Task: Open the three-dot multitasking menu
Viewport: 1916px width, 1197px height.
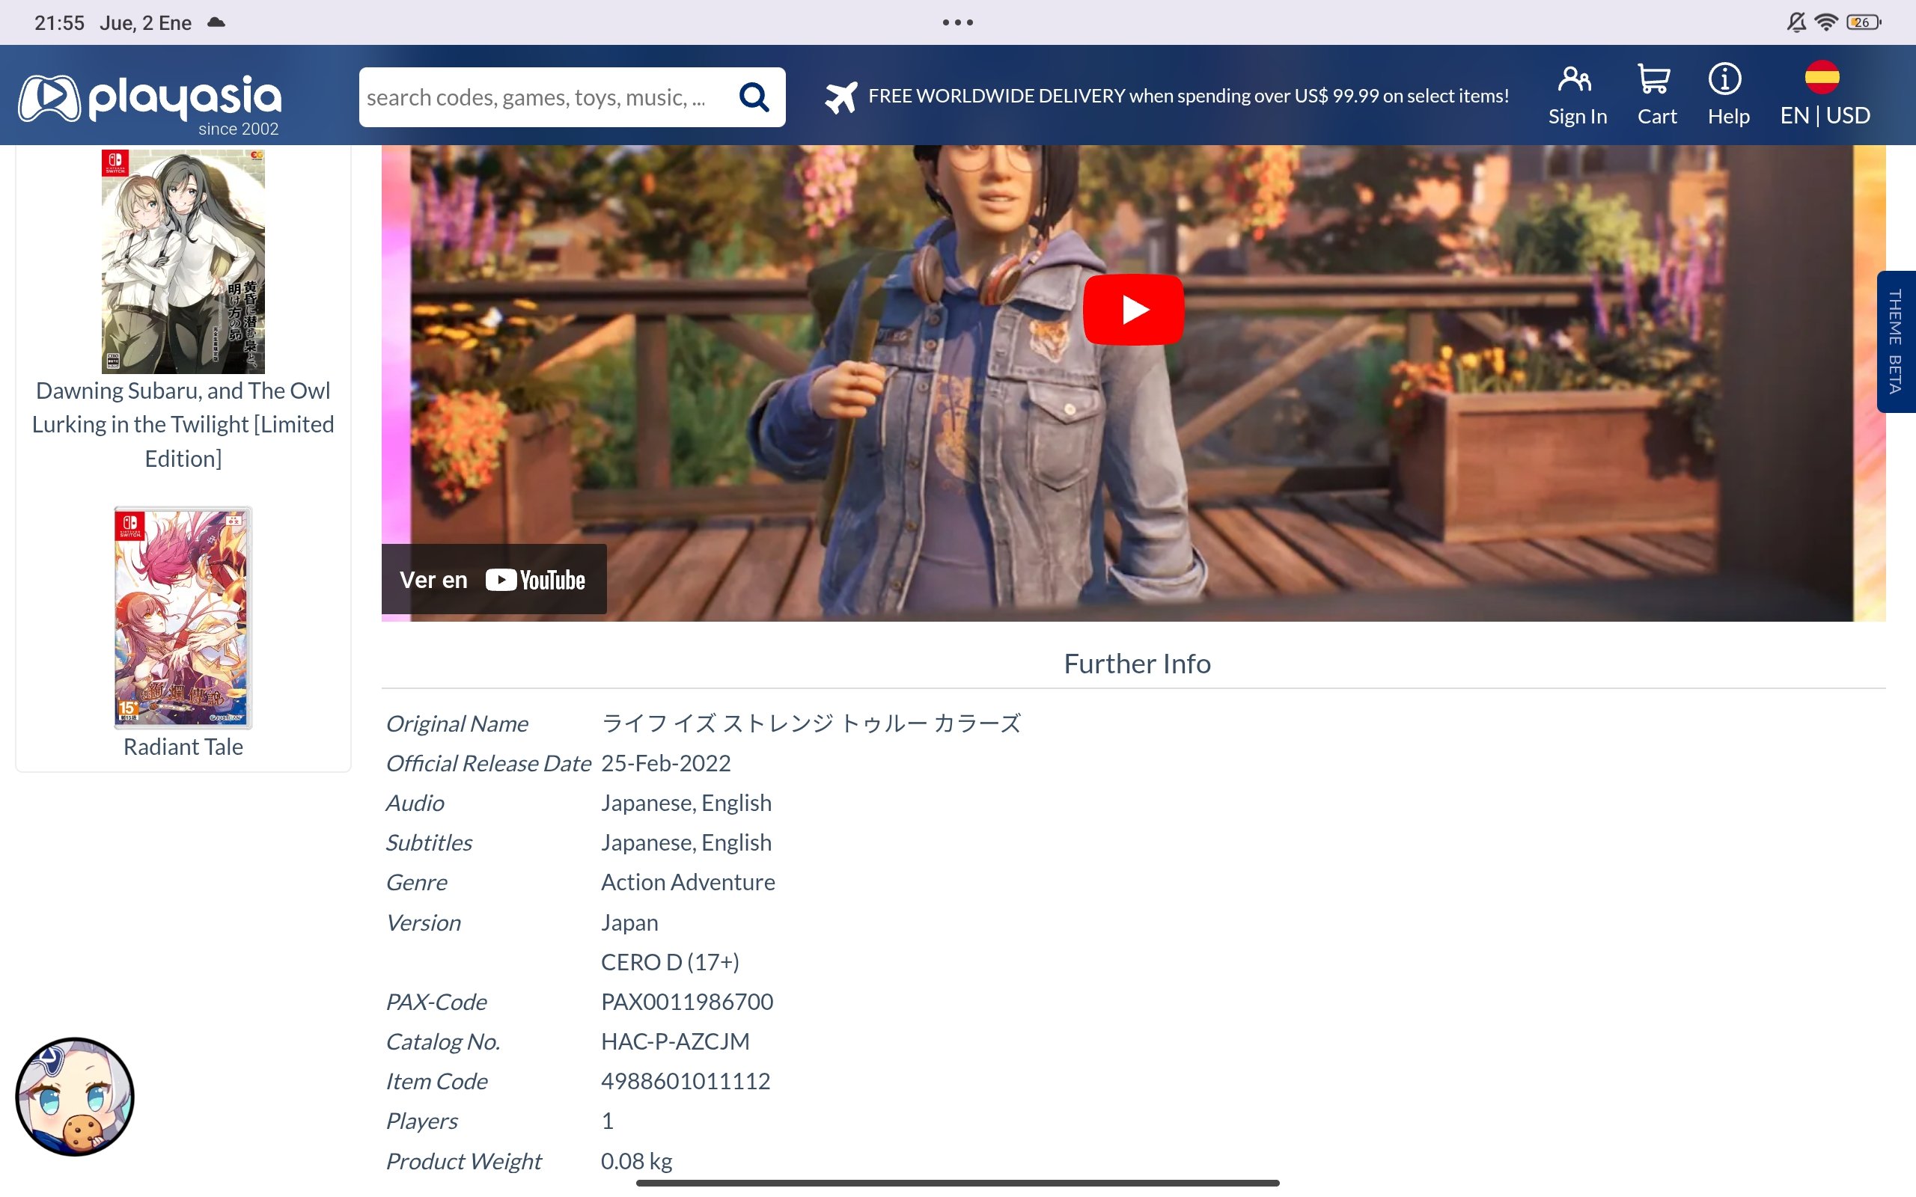Action: pos(957,22)
